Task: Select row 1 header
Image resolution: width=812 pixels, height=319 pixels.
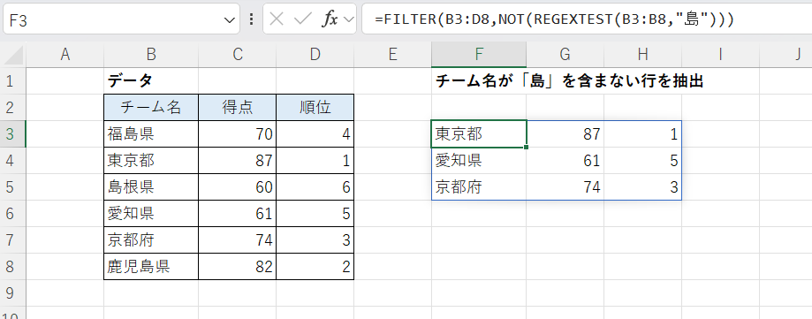Action: point(13,80)
